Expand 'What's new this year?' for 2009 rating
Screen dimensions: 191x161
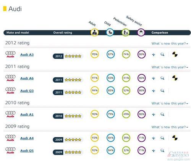click(x=170, y=127)
